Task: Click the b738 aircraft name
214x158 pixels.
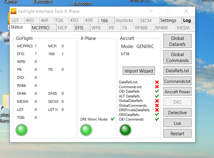Action: point(125,54)
